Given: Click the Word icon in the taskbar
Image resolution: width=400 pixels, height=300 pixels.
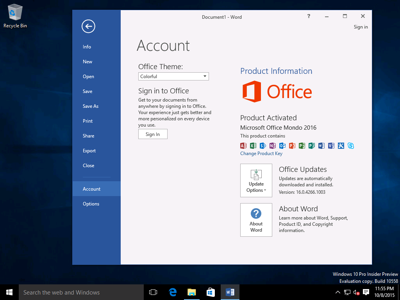Looking at the screenshot, I should [230, 292].
